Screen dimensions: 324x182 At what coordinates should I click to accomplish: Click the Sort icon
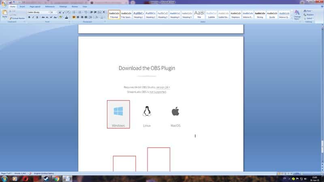100,12
